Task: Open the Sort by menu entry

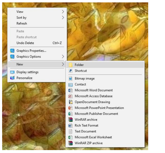Action: tap(37, 18)
